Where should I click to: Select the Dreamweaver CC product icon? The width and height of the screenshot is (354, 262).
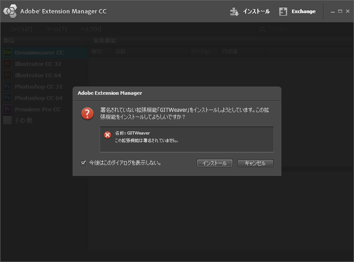7,52
